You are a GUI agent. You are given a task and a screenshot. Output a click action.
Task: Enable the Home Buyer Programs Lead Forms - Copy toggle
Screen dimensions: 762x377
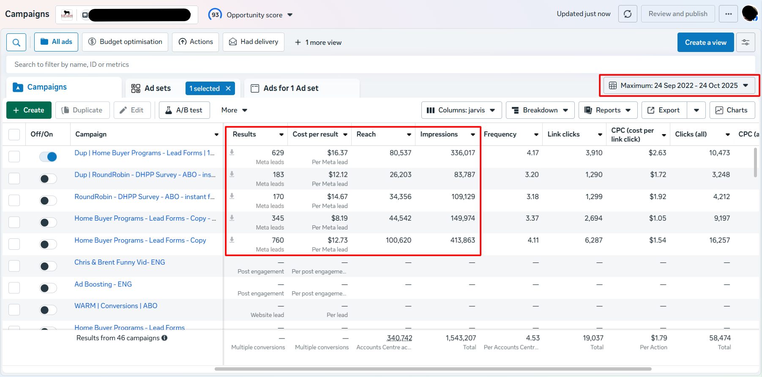48,244
